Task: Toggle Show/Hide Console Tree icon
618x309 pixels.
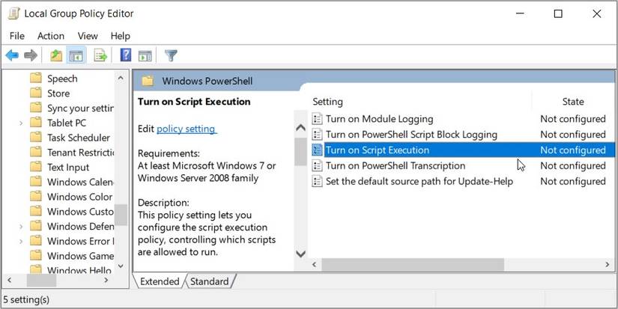Action: click(x=76, y=55)
